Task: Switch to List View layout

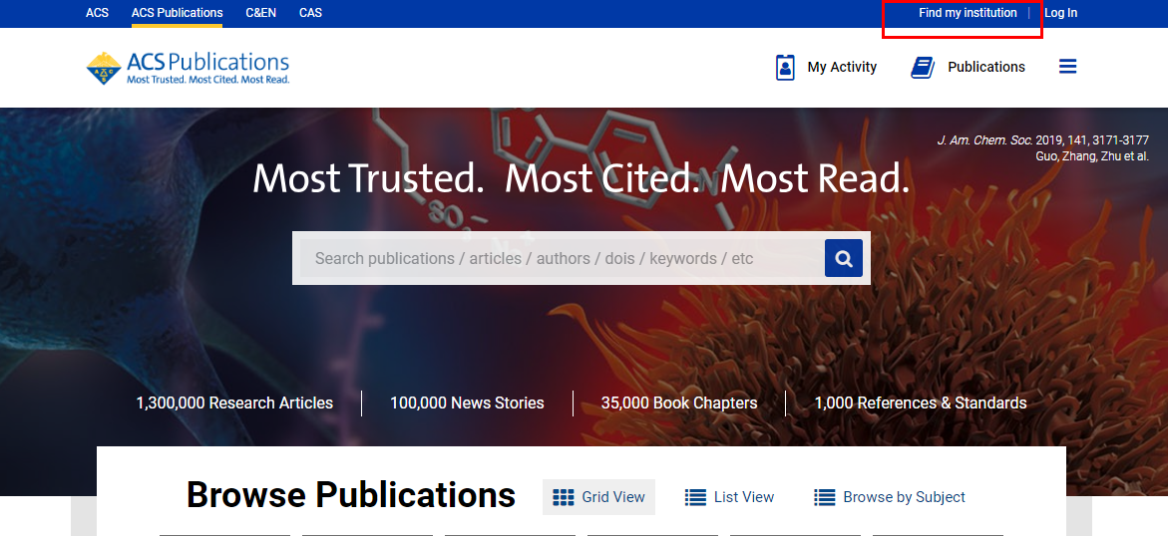Action: click(x=743, y=497)
